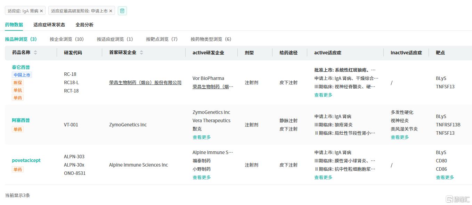Click 小野制药 company name

tap(202, 169)
